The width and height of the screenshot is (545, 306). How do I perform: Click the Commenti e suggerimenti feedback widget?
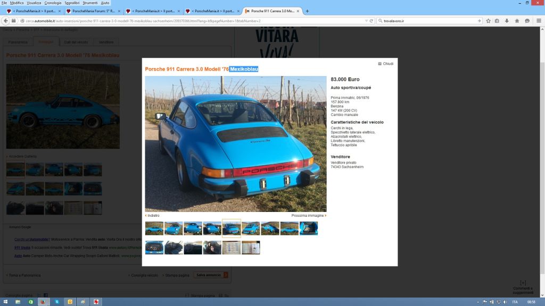click(x=523, y=287)
